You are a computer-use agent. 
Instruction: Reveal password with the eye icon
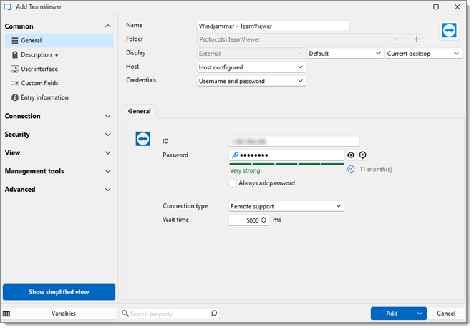coord(351,155)
